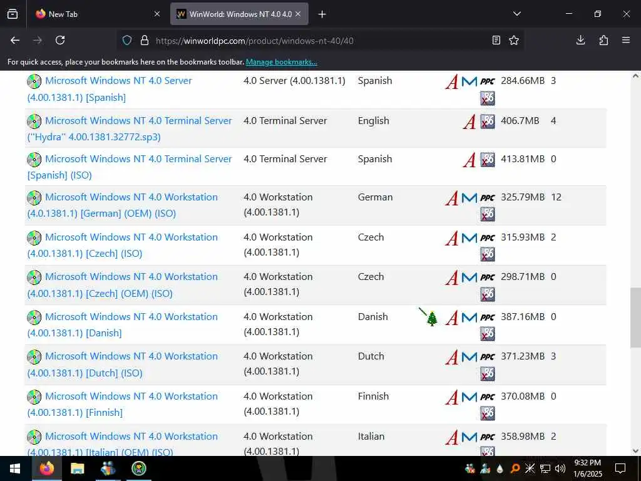
Task: Select the 325.79MB size text
Action: pyautogui.click(x=523, y=197)
